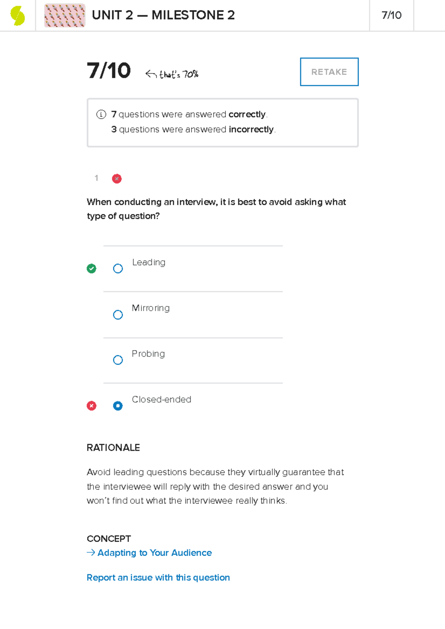Screen dimensions: 445x629
Task: Select the Leading radio button
Action: click(x=118, y=268)
